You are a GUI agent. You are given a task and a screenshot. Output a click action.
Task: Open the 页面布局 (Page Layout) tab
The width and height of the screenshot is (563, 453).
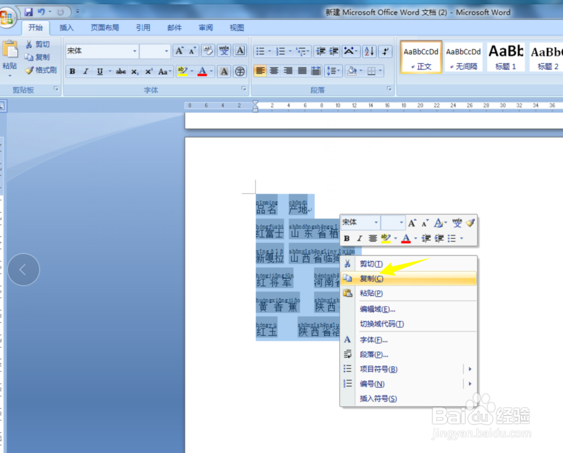[x=105, y=28]
